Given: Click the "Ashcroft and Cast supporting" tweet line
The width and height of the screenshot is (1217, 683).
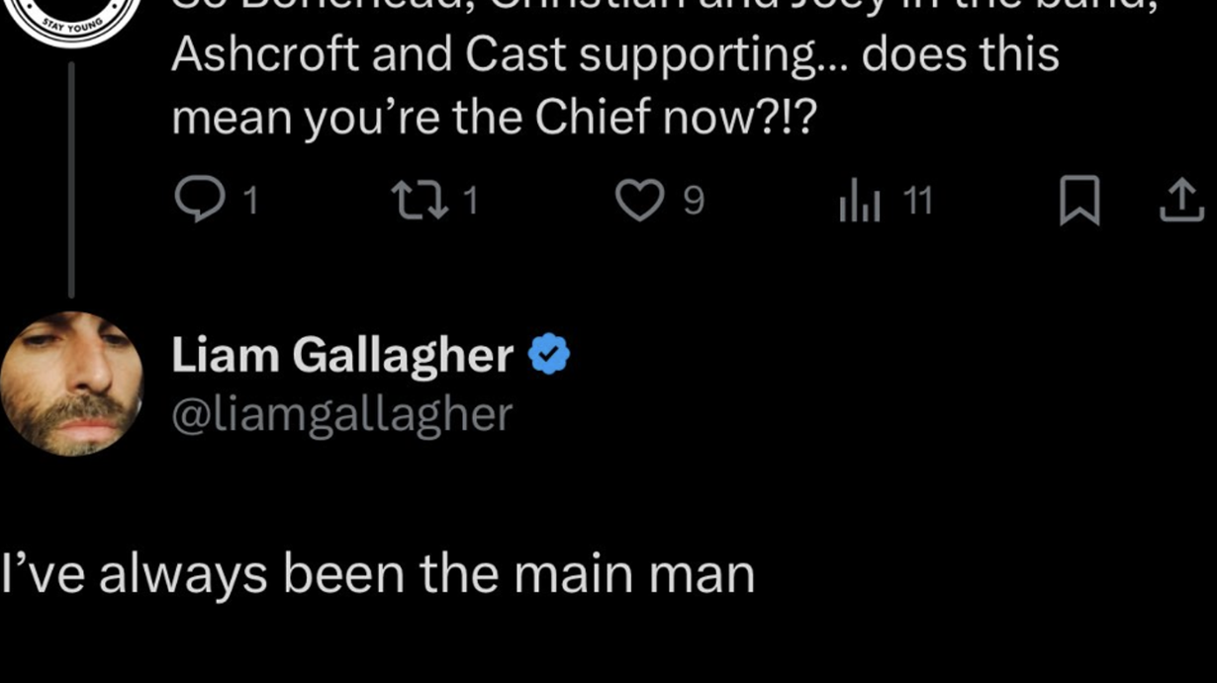Looking at the screenshot, I should tap(613, 56).
